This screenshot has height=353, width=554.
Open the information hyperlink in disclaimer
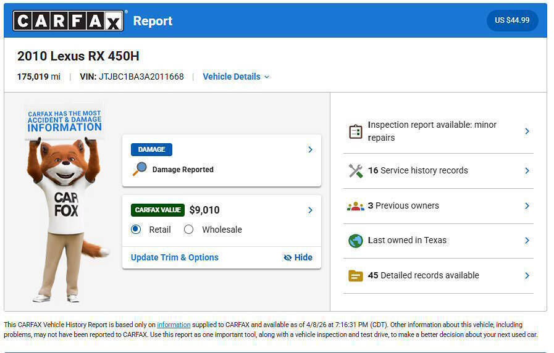click(x=174, y=325)
